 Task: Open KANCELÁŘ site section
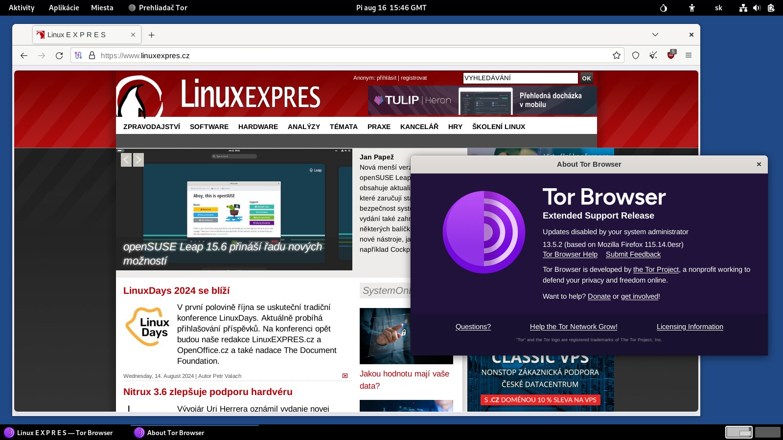[x=419, y=127]
